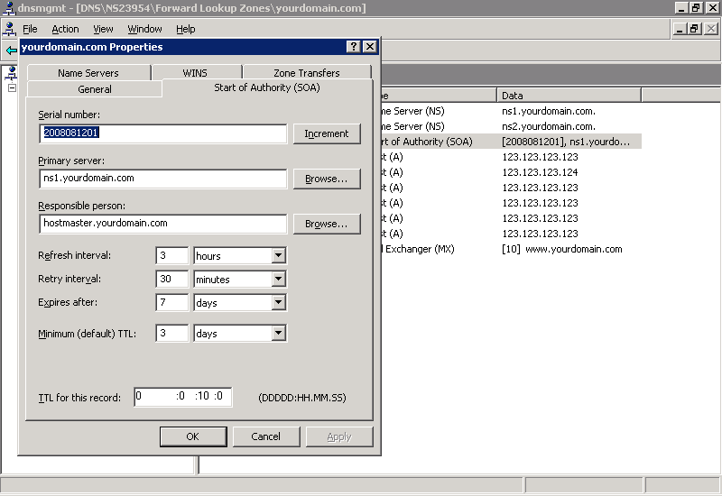Open the Refresh interval units dropdown
722x496 pixels.
tap(278, 255)
